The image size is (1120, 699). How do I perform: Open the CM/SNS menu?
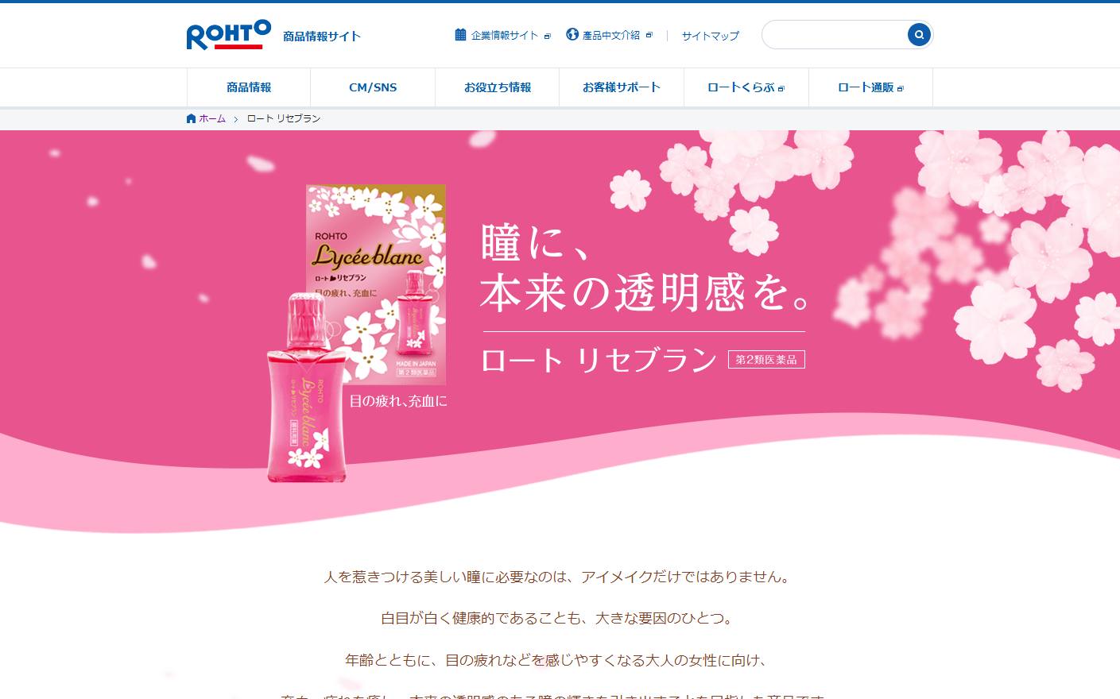(373, 87)
